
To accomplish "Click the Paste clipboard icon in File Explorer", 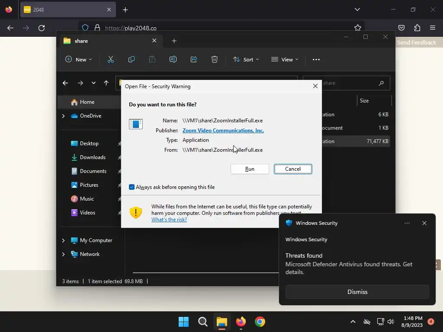I will coord(152,59).
